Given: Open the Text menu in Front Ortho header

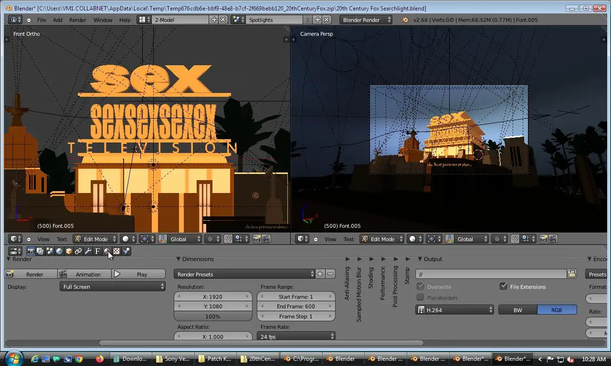Looking at the screenshot, I should (x=62, y=239).
